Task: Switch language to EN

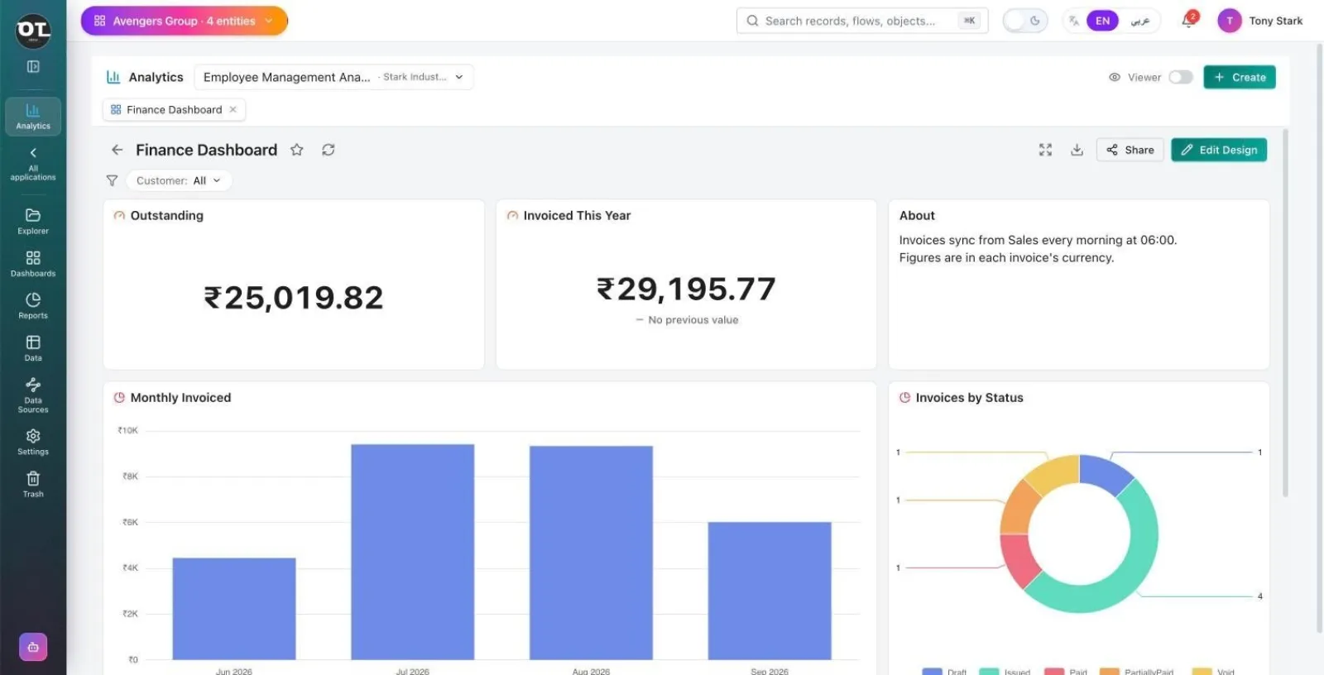Action: pyautogui.click(x=1102, y=21)
